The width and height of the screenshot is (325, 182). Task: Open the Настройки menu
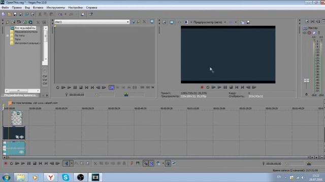point(75,8)
